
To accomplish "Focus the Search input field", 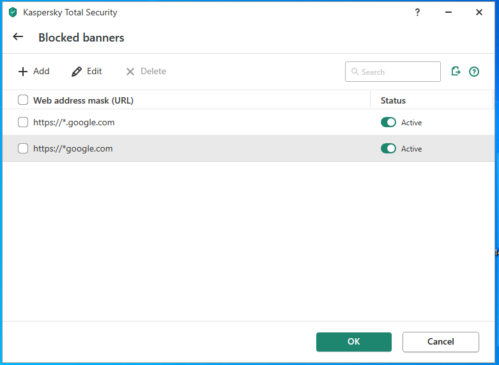I will coord(393,72).
